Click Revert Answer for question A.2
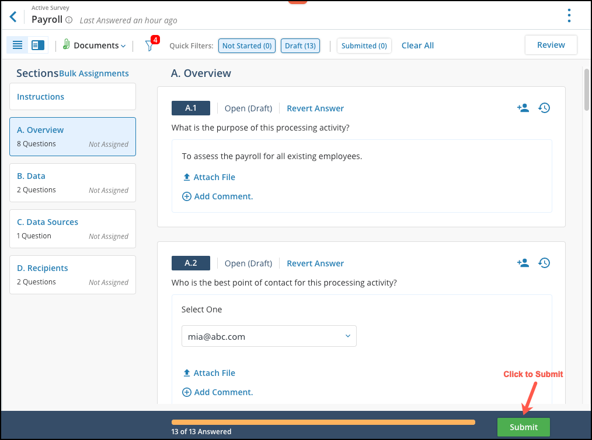 (315, 263)
